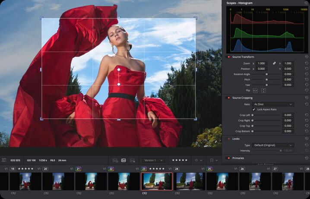Reset the Yaw value
310x199 pixels.
tap(307, 85)
